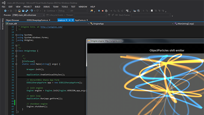This screenshot has width=204, height=115.
Task: Save the current file with Save icon
Action: [23, 11]
